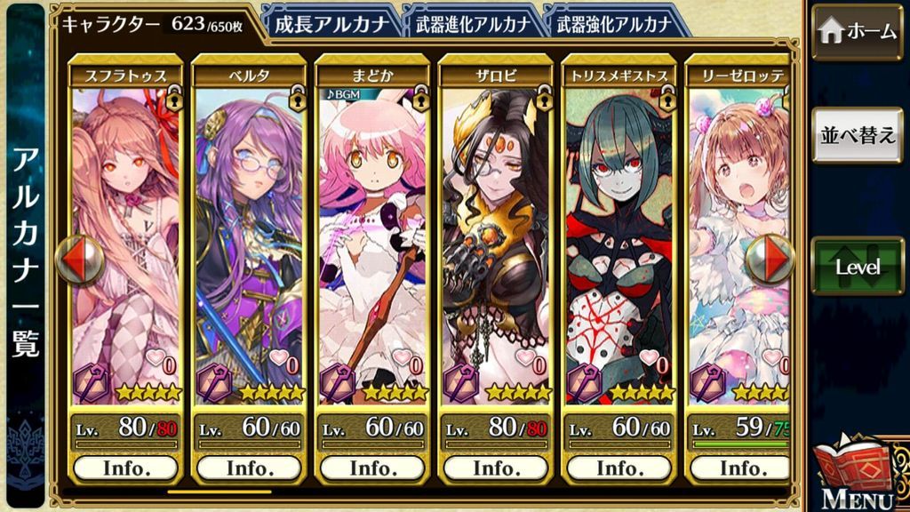This screenshot has height=512, width=910.
Task: Open the 並べ替え sort options
Action: (858, 135)
